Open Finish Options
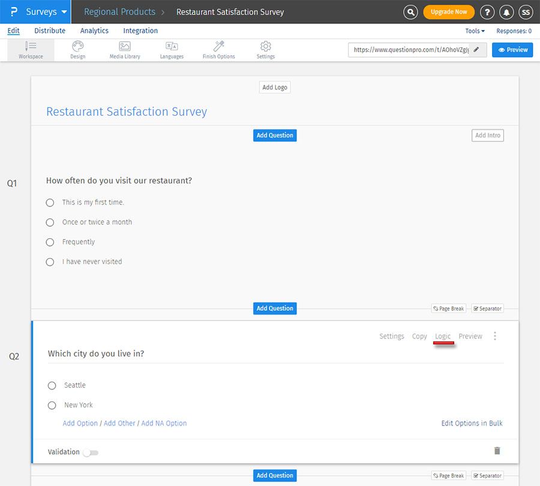The image size is (540, 486). (x=218, y=50)
